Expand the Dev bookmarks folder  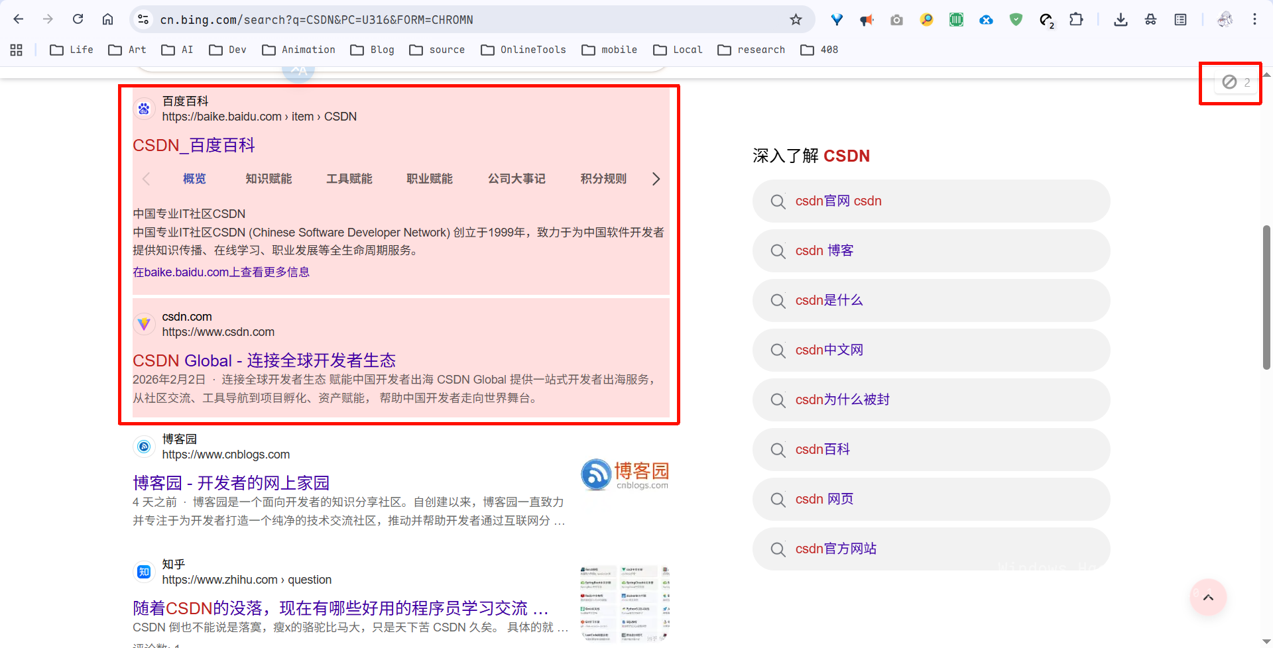pyautogui.click(x=227, y=50)
